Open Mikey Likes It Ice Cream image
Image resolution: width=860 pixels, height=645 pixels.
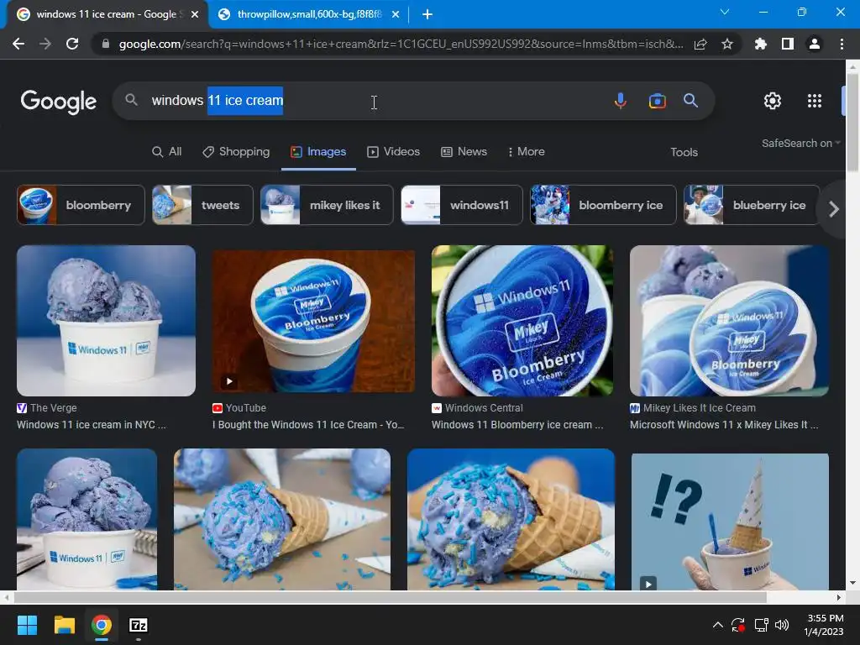[x=729, y=321]
